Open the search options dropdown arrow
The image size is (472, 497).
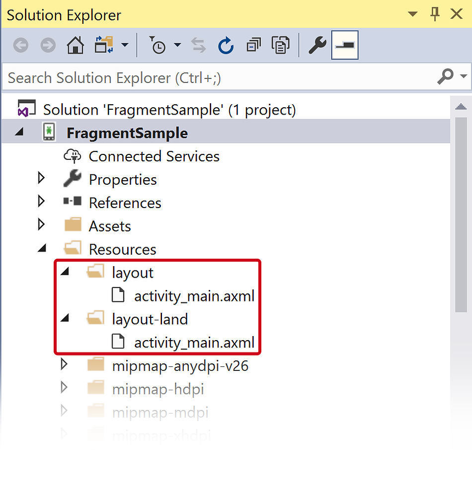tap(464, 77)
